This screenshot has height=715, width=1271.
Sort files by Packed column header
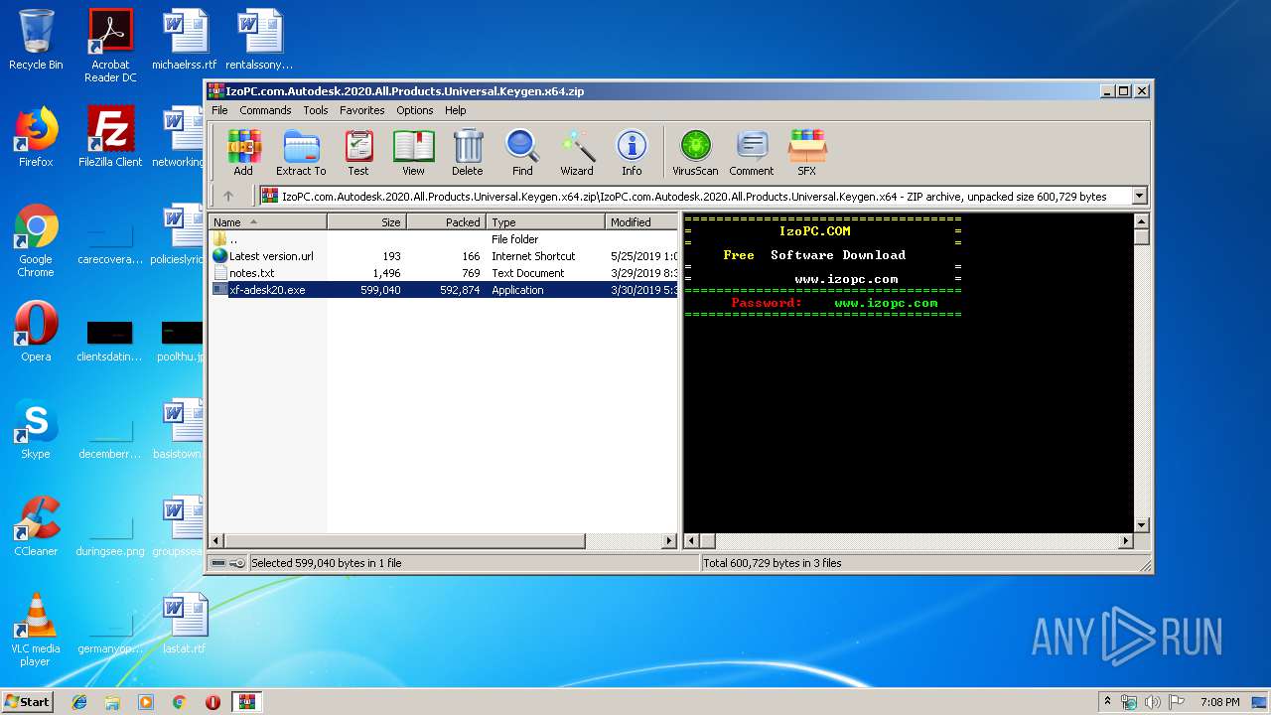pos(446,222)
